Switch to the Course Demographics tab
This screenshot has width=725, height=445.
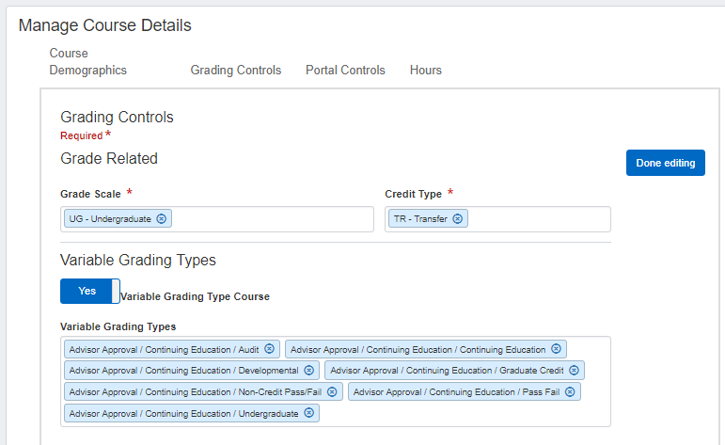coord(87,62)
